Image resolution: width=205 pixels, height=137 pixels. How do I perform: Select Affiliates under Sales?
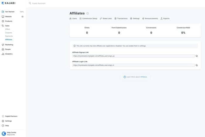[8, 40]
